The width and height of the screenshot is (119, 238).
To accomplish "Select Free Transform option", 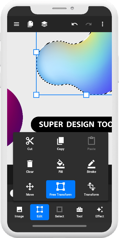I will [61, 189].
